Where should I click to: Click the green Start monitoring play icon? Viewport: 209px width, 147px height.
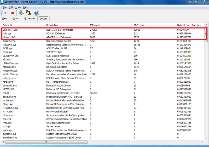(x=6, y=13)
